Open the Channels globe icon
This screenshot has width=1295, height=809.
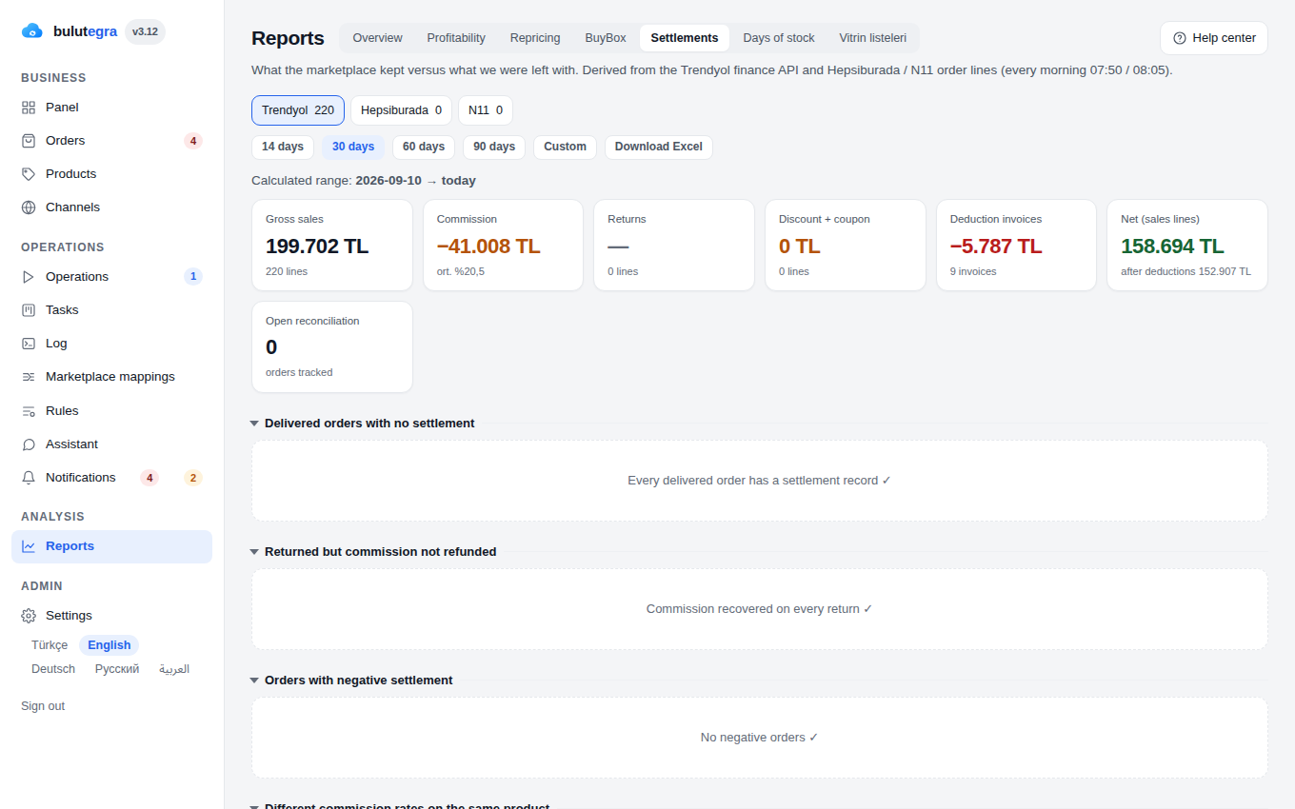click(29, 207)
